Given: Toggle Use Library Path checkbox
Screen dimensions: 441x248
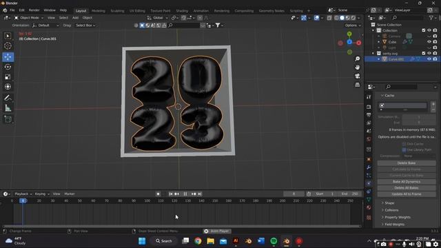Looking at the screenshot, I should pos(404,149).
